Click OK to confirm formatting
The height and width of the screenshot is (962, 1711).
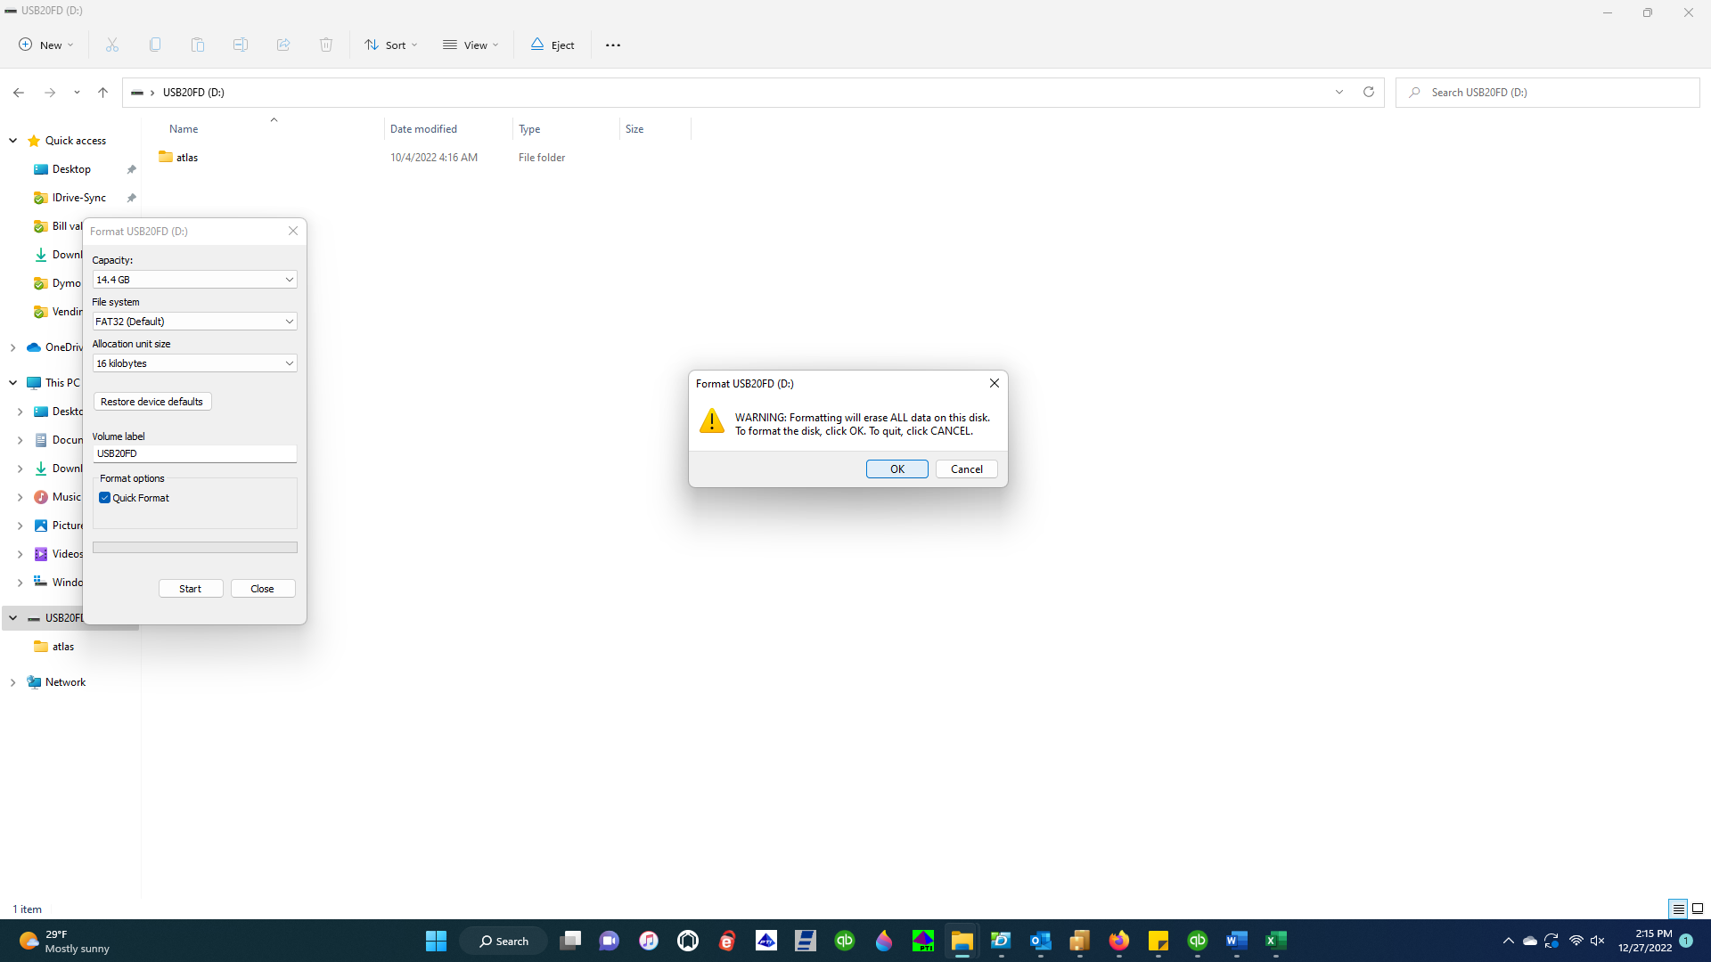pyautogui.click(x=896, y=469)
